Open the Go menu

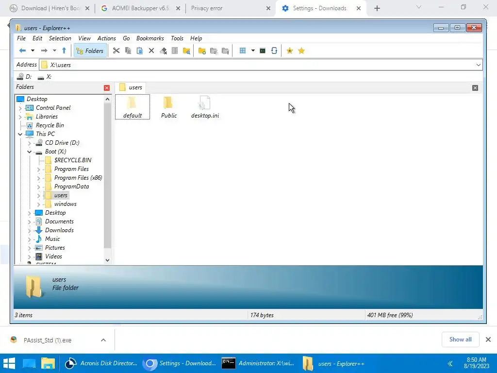126,38
